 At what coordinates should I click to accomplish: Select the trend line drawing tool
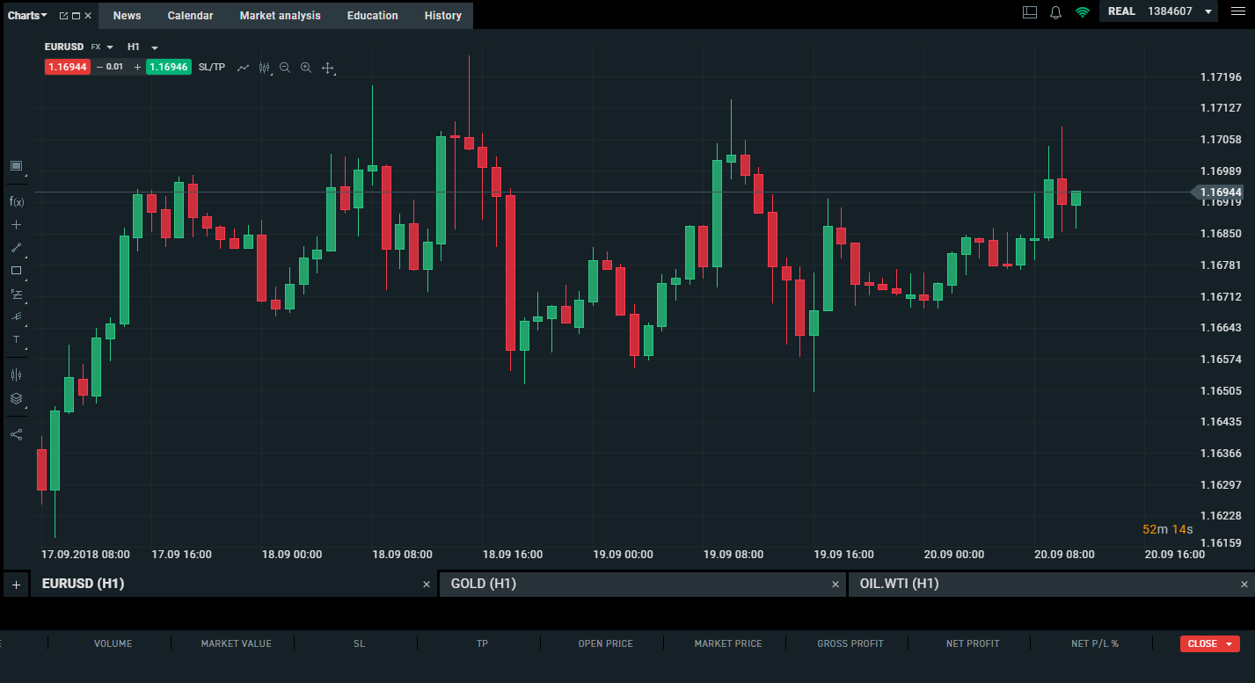click(x=16, y=248)
